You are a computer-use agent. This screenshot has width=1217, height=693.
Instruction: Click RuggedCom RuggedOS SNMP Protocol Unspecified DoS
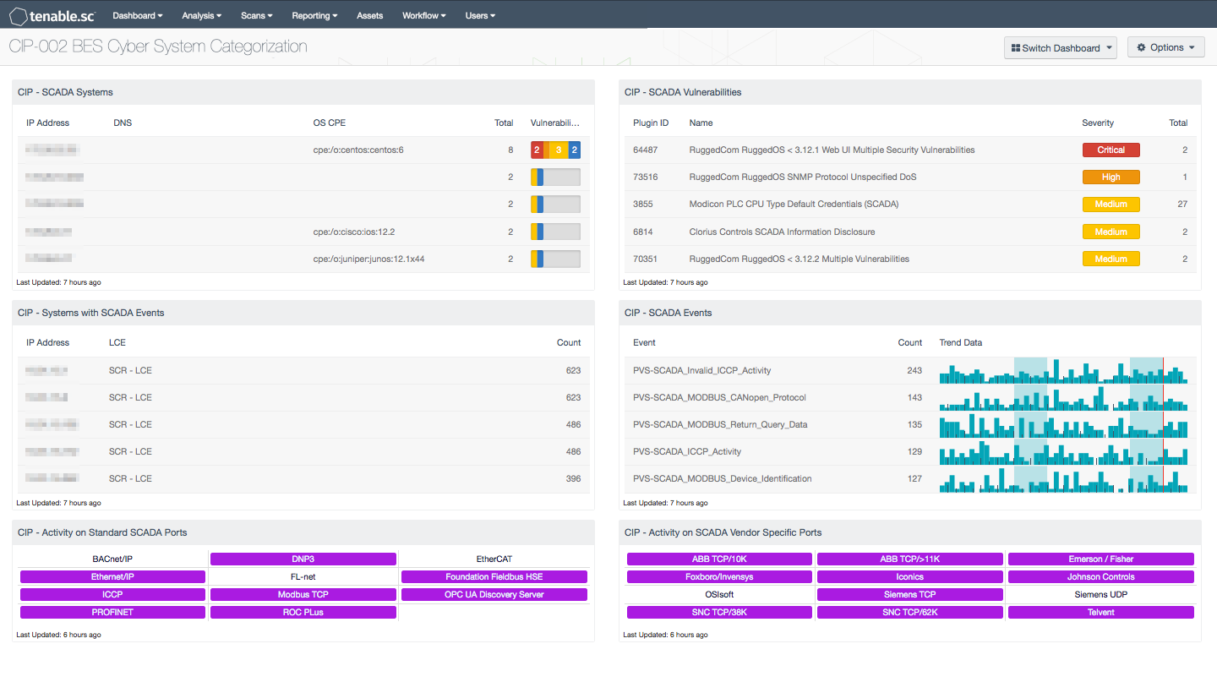[803, 177]
